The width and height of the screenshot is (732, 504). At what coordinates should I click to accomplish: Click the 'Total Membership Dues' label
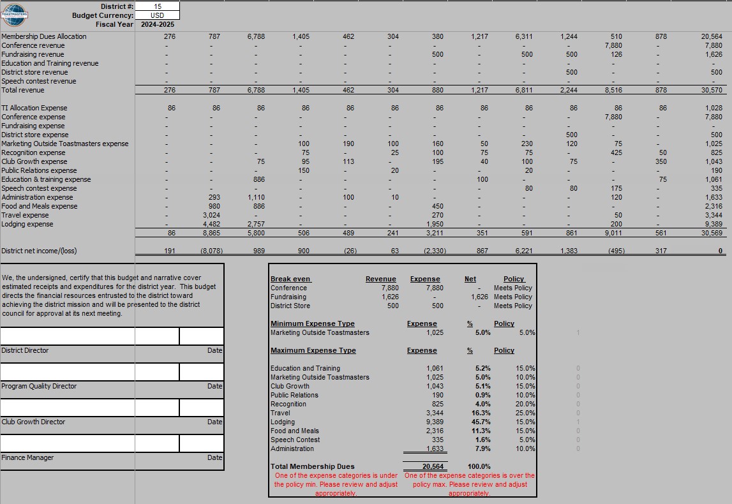click(x=312, y=466)
